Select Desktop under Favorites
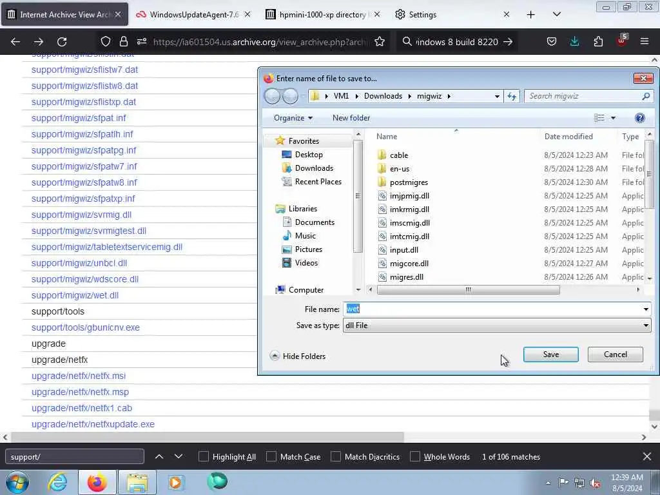The width and height of the screenshot is (660, 495). [309, 155]
